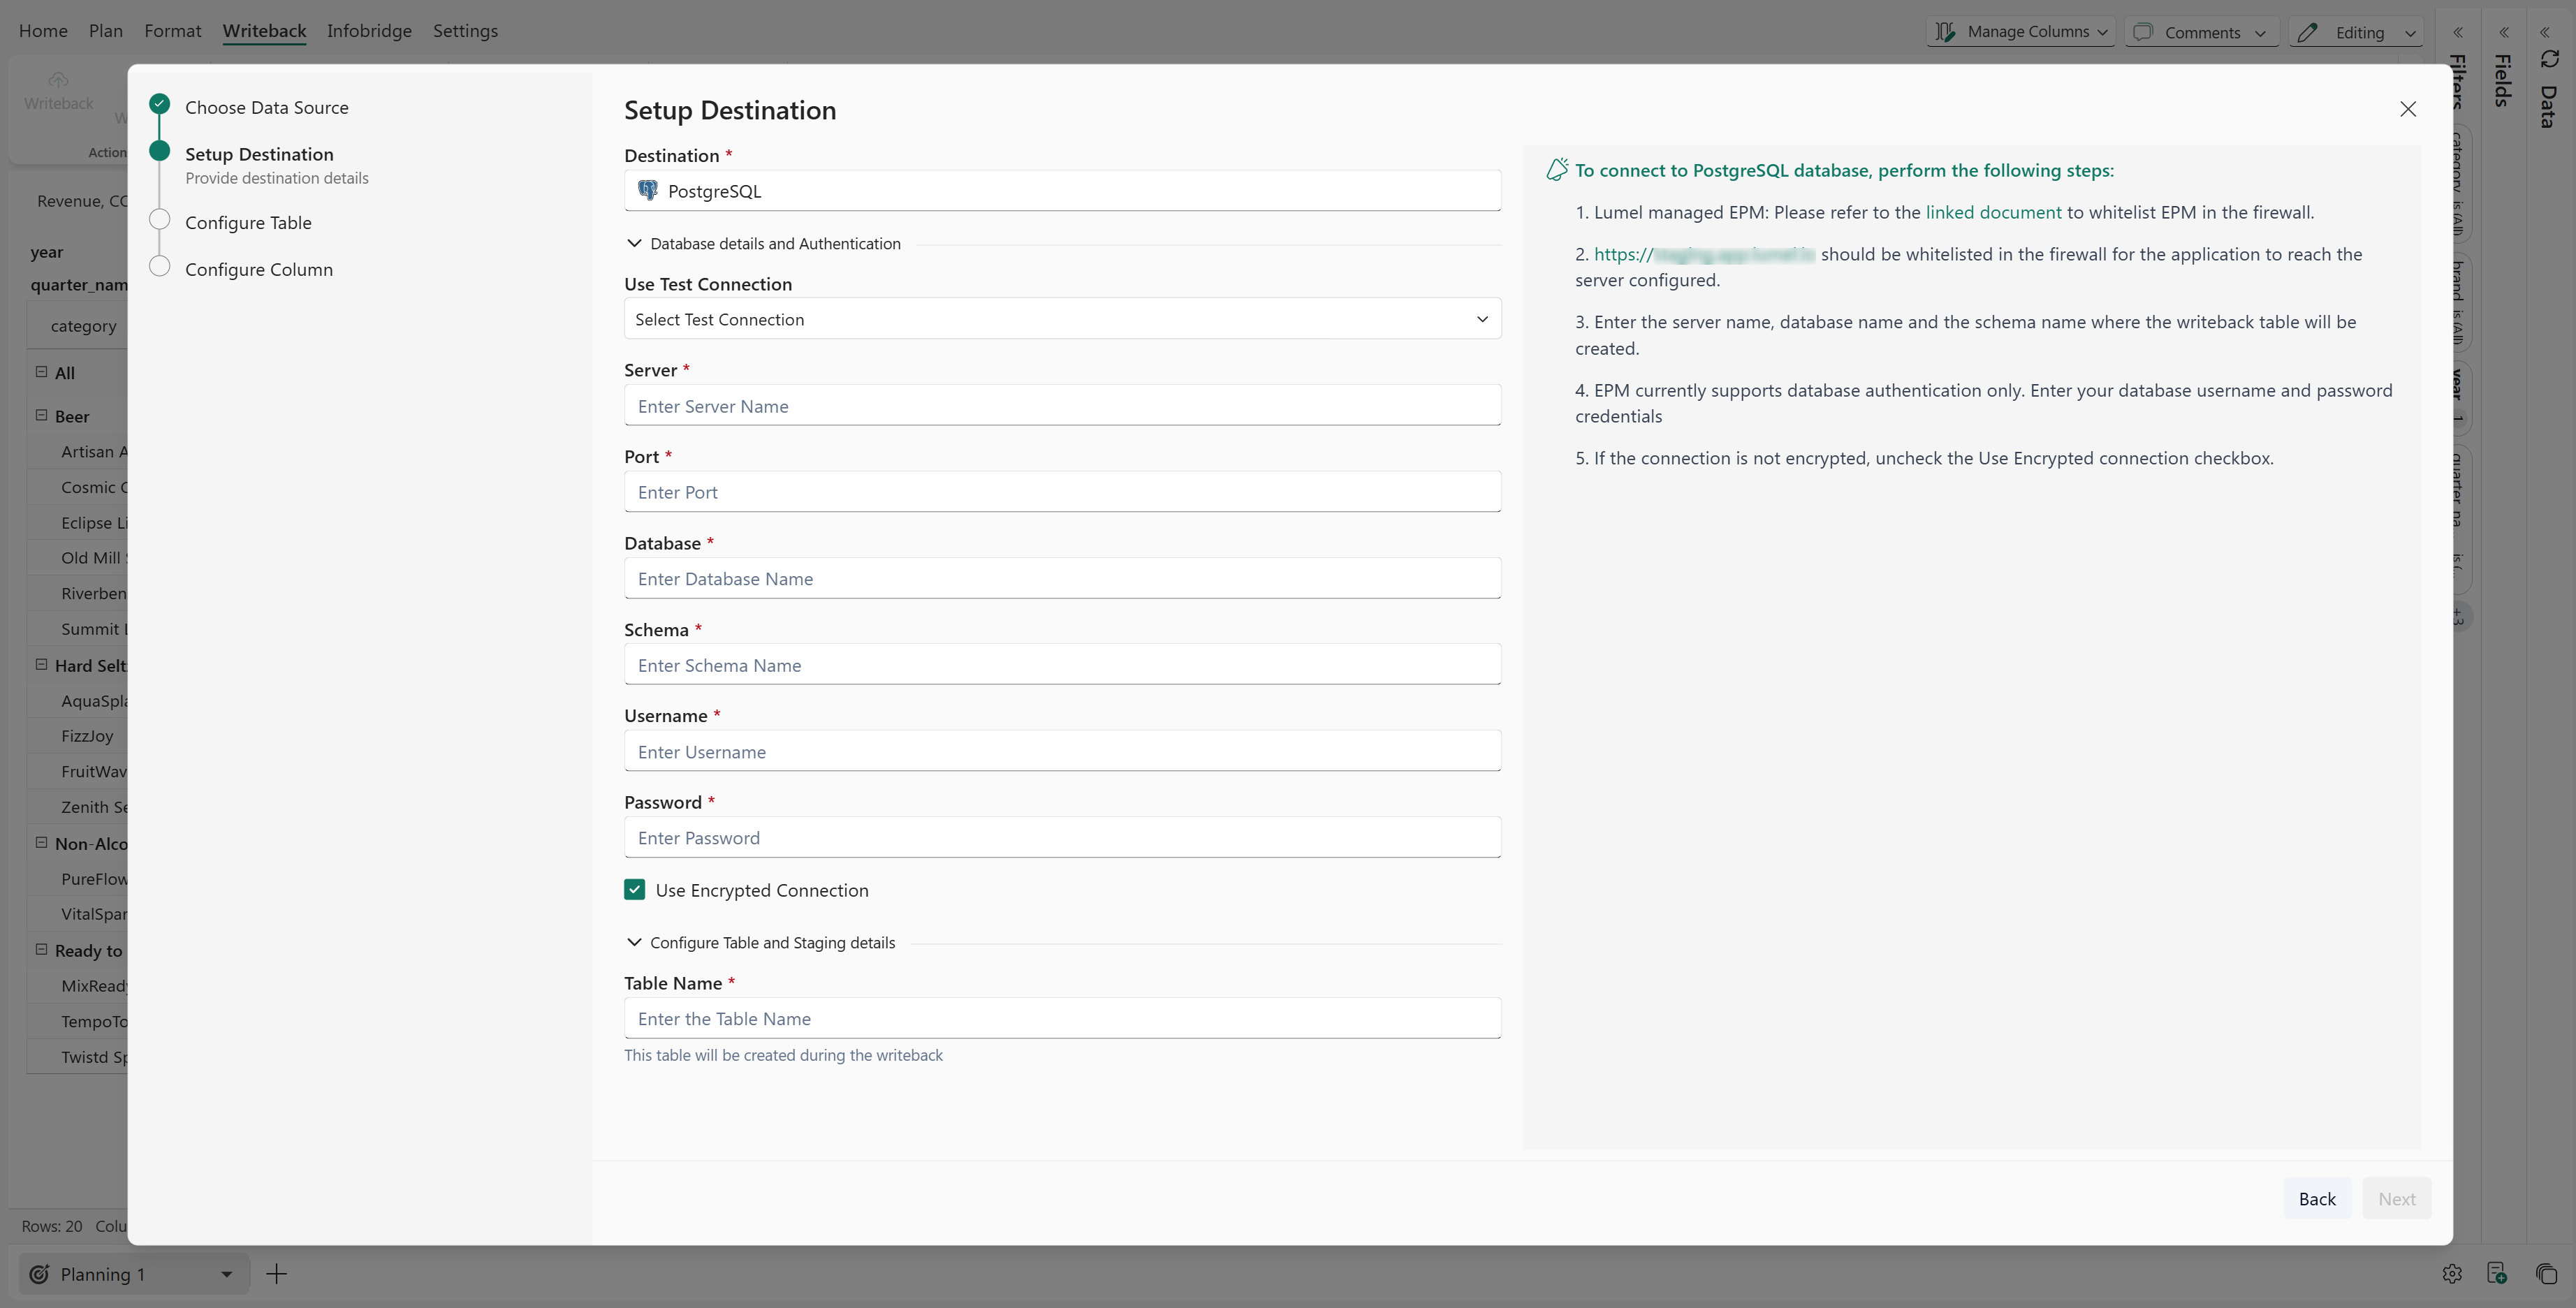The width and height of the screenshot is (2576, 1308).
Task: Close the Setup Destination dialog
Action: click(x=2408, y=109)
